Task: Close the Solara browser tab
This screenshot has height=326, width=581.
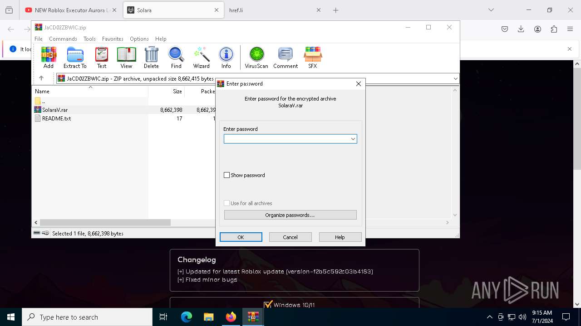Action: coord(217,10)
